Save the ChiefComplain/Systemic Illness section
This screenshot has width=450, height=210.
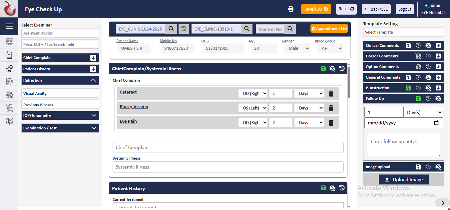click(323, 69)
